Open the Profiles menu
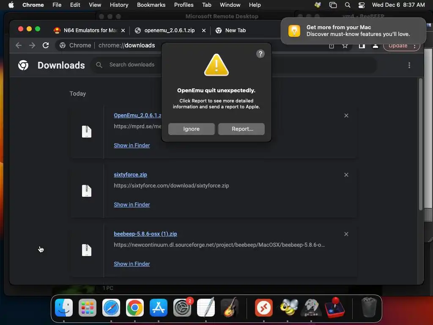This screenshot has height=325, width=433. coord(184,5)
